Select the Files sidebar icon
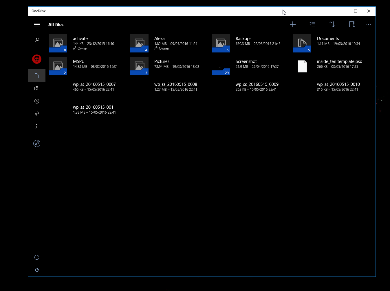The image size is (390, 291). (x=37, y=76)
